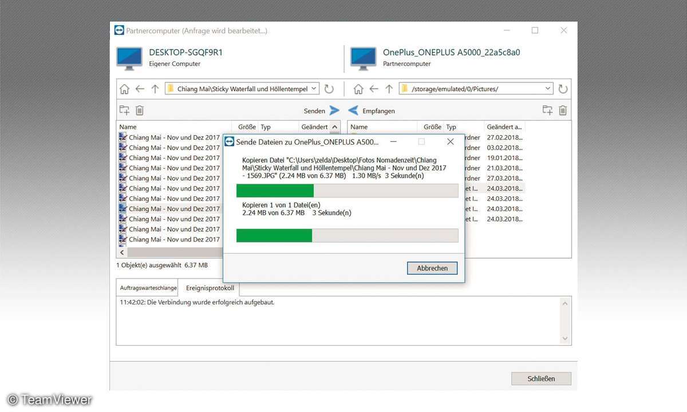687x412 pixels.
Task: Click the blue Empfangen arrow icon
Action: (353, 110)
